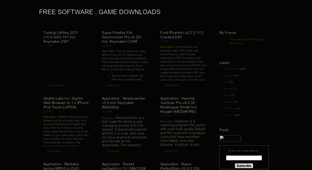Click the My Friends sidebar heading
The height and width of the screenshot is (170, 312).
coord(228,33)
